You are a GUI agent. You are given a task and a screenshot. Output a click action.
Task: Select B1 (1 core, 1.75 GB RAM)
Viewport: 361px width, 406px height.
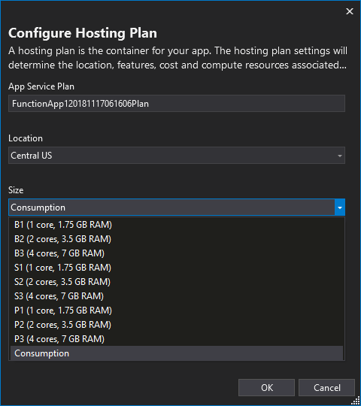coord(177,225)
